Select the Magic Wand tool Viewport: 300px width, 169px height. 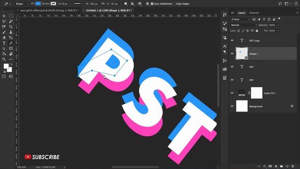point(11,21)
